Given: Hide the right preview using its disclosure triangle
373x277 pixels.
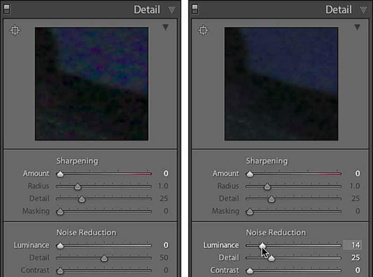Looking at the screenshot, I should coord(357,28).
